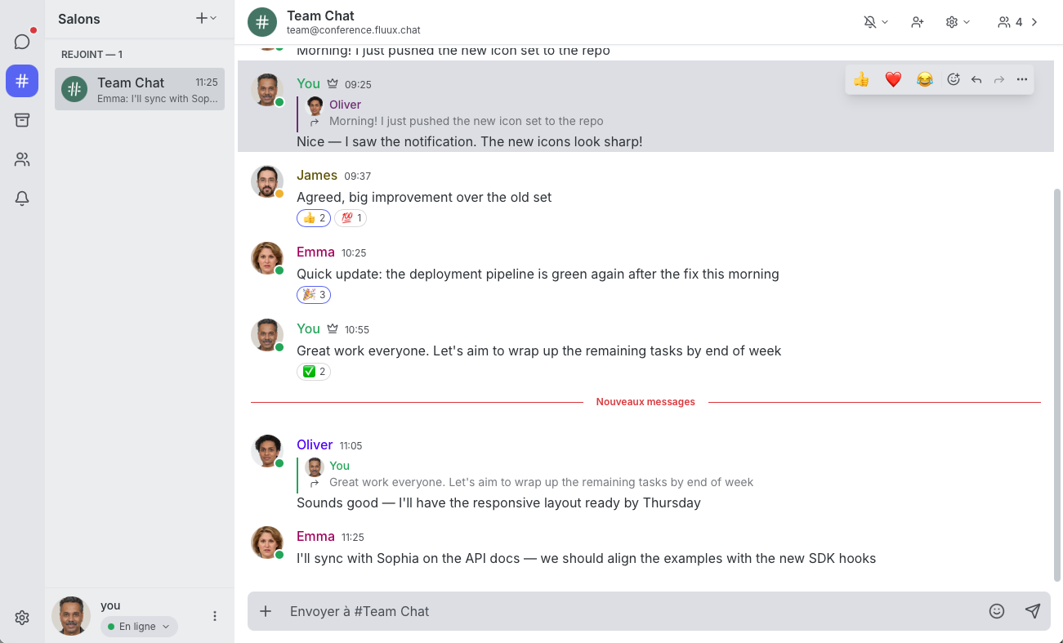Send the message with the paper plane icon

tap(1033, 610)
